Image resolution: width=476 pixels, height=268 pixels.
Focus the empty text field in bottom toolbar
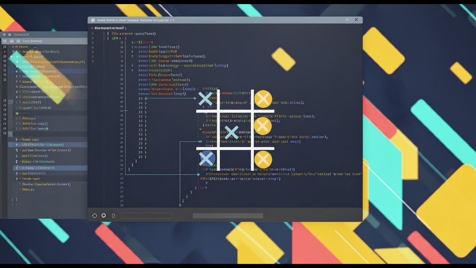coord(147,216)
